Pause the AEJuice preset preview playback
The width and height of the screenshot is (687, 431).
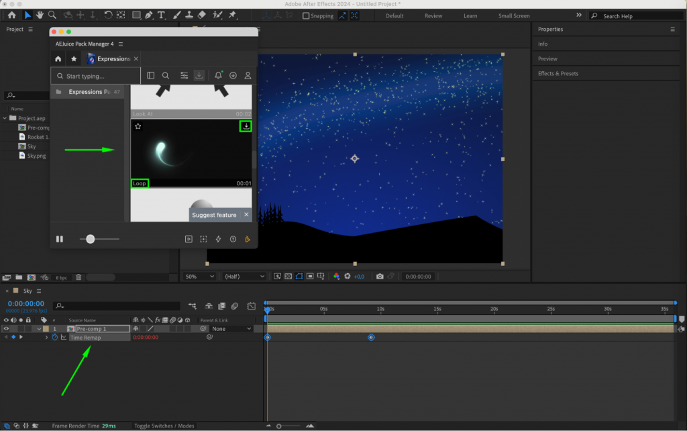pyautogui.click(x=59, y=238)
